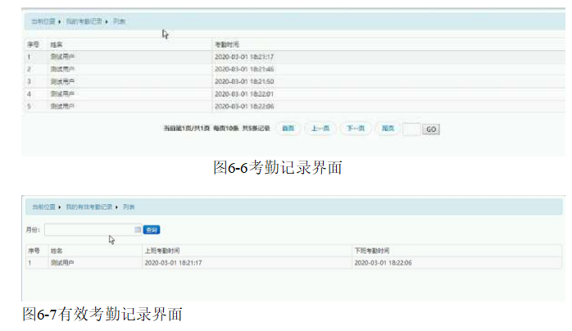The width and height of the screenshot is (572, 331).
Task: Click 序号 header in lower table
Action: (34, 251)
